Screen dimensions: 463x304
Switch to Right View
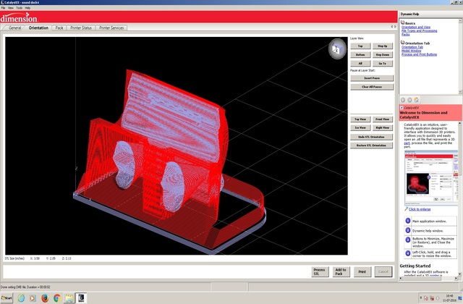coord(383,127)
